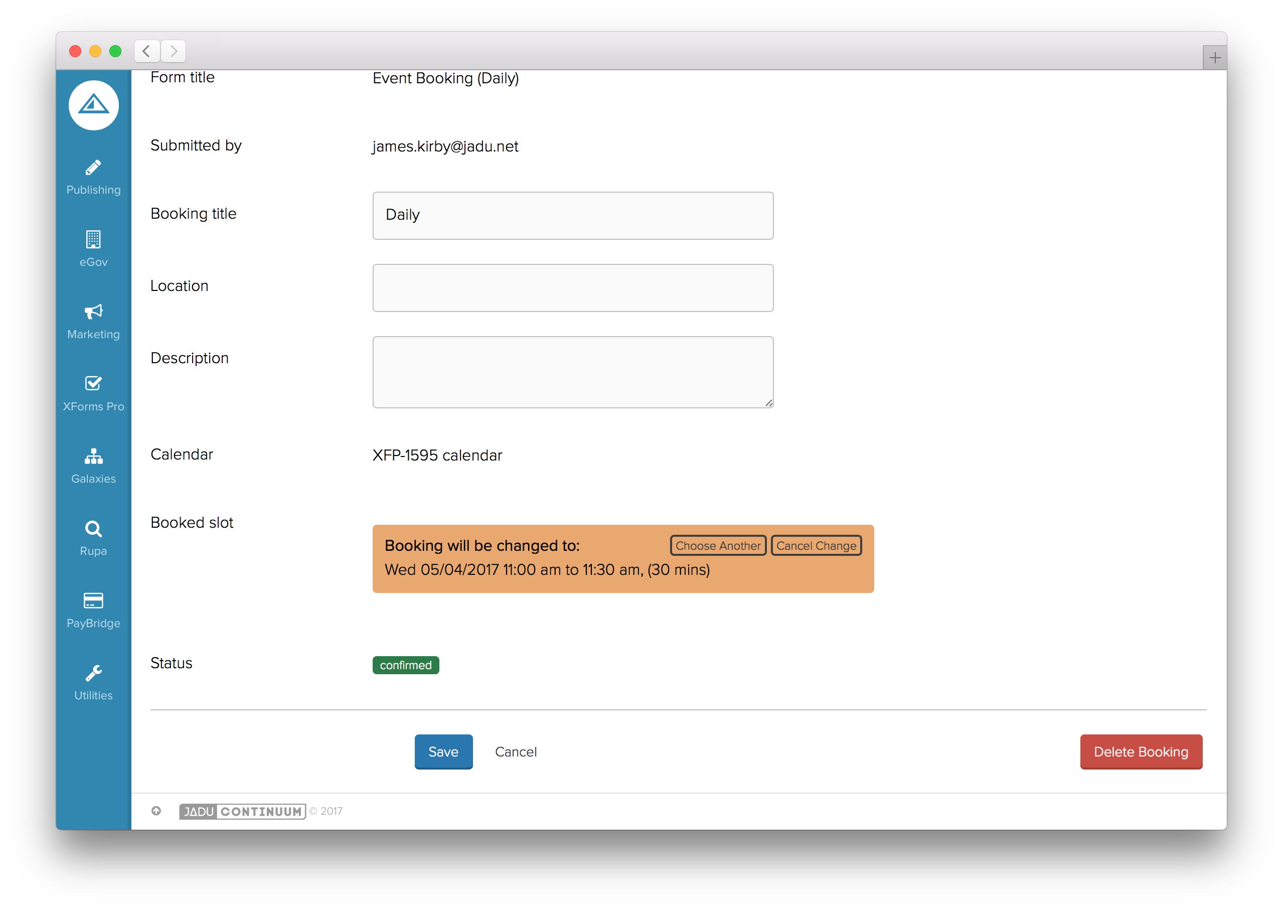Click the james.kirby@jadu.net email text

[445, 146]
